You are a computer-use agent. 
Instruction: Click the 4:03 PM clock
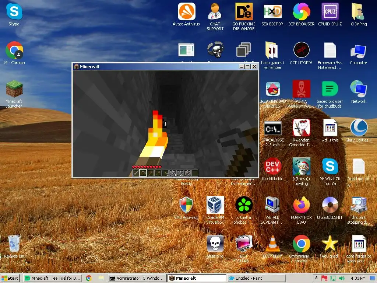[358, 278]
